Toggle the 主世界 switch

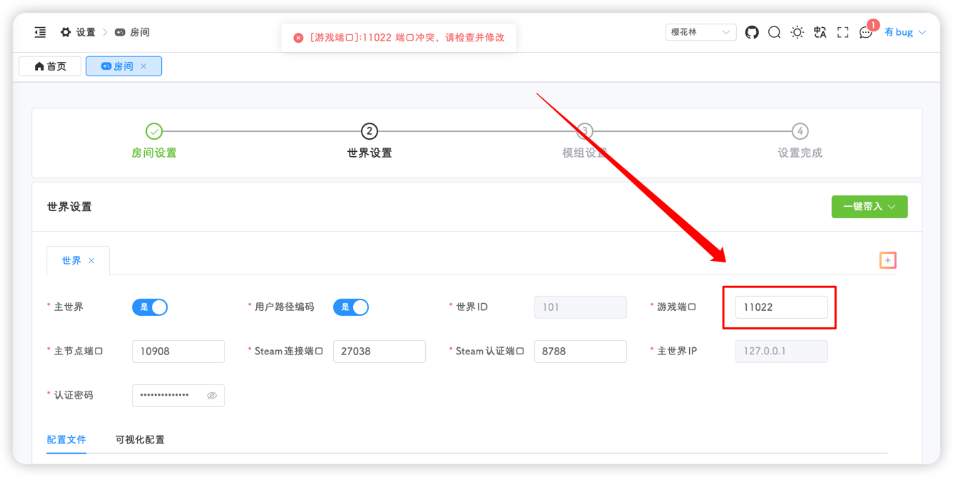click(x=150, y=307)
